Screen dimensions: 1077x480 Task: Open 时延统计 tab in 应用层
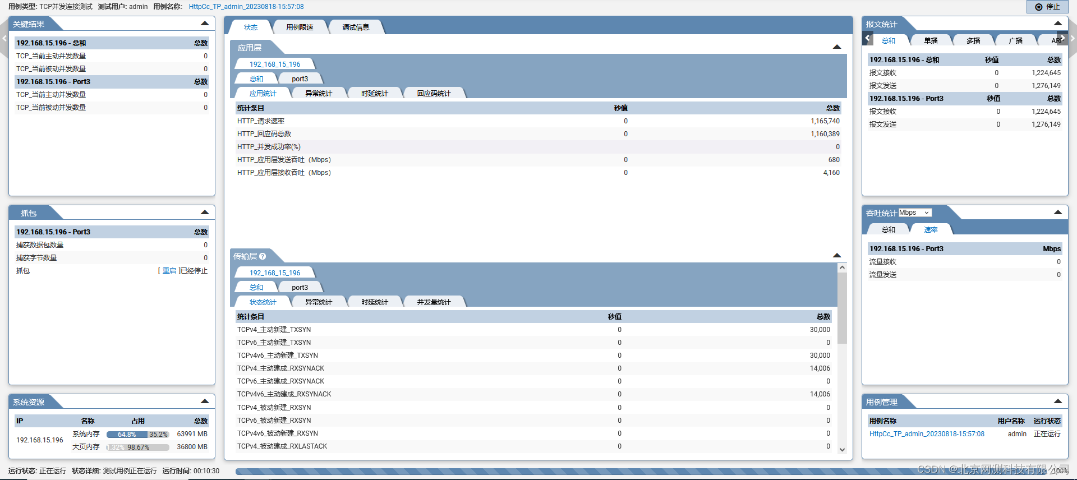point(375,94)
